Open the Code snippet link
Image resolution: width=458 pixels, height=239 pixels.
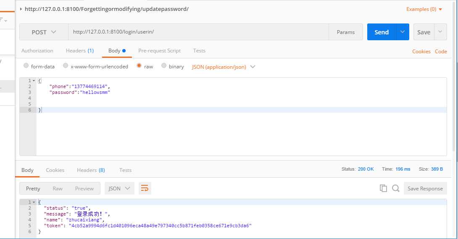(x=441, y=51)
